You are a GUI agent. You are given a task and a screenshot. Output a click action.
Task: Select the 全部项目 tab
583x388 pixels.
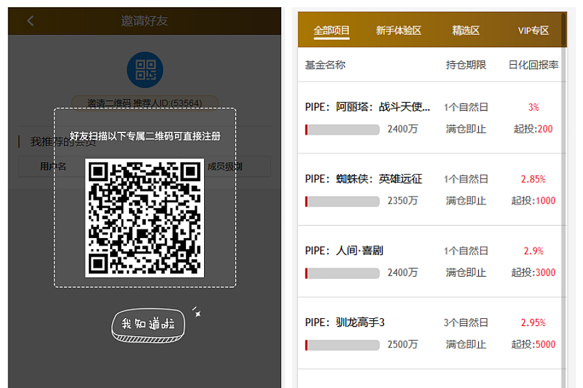[x=331, y=30]
